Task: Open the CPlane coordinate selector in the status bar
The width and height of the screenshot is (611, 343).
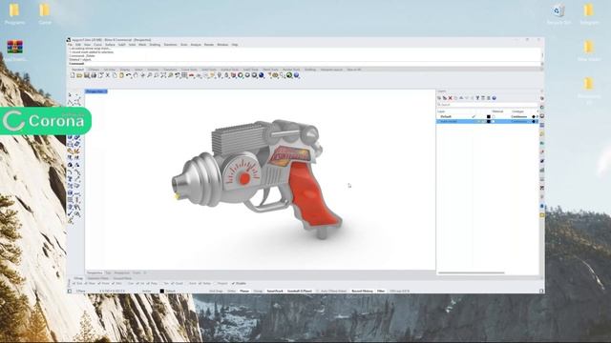Action: coord(81,291)
